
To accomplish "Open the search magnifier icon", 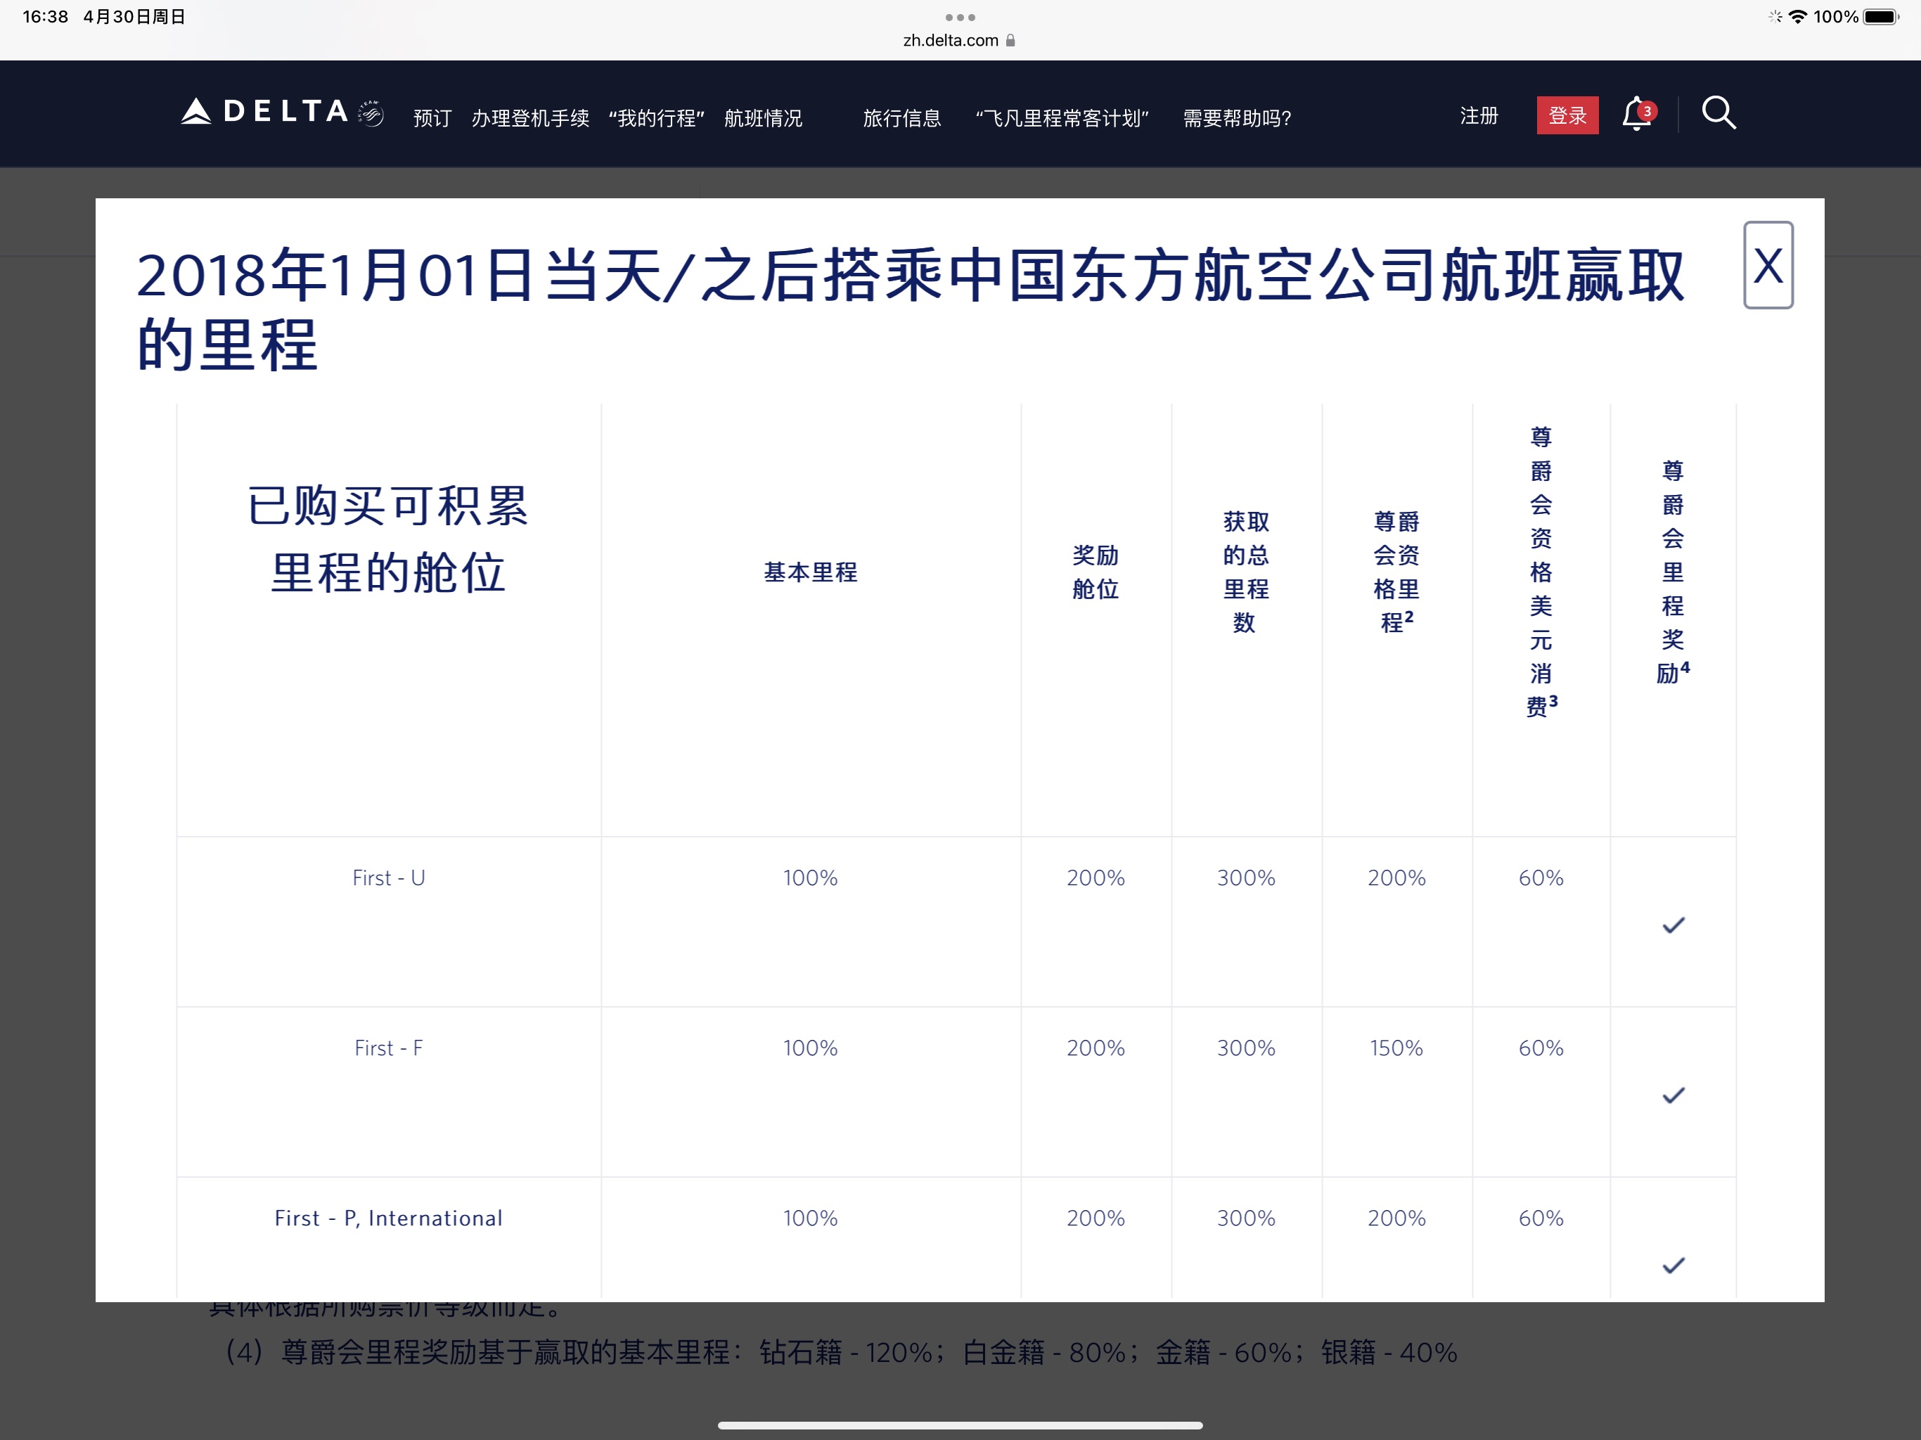I will tap(1718, 113).
